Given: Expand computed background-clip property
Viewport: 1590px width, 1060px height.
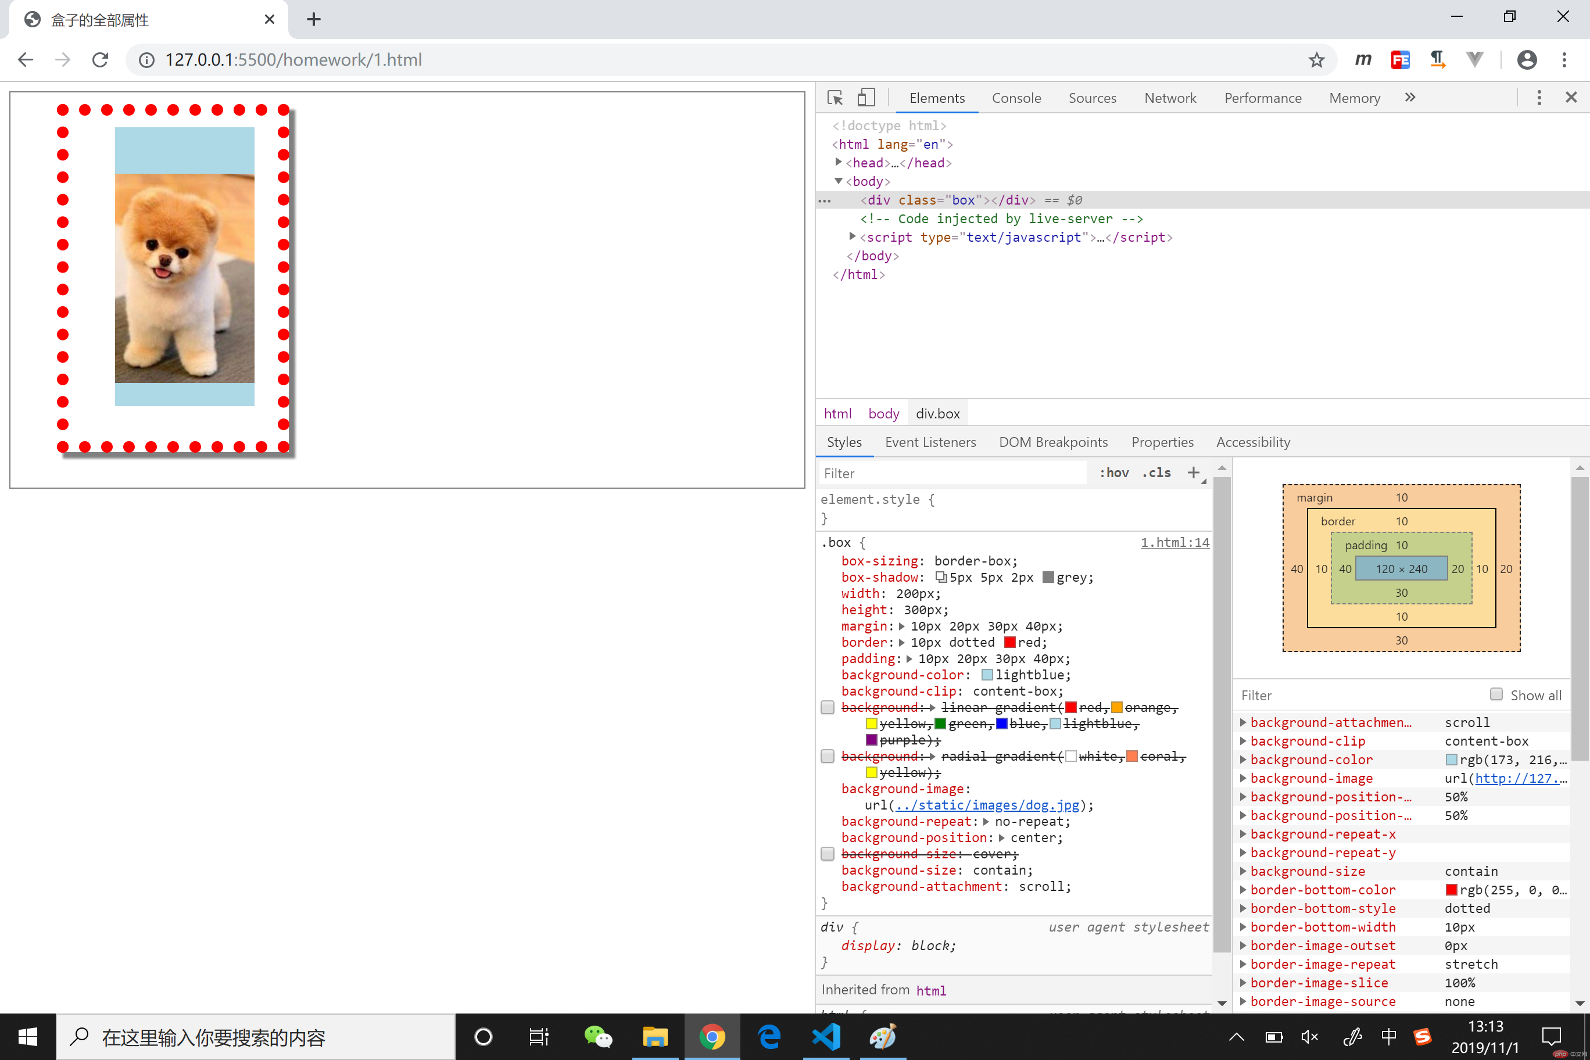Looking at the screenshot, I should [x=1242, y=741].
